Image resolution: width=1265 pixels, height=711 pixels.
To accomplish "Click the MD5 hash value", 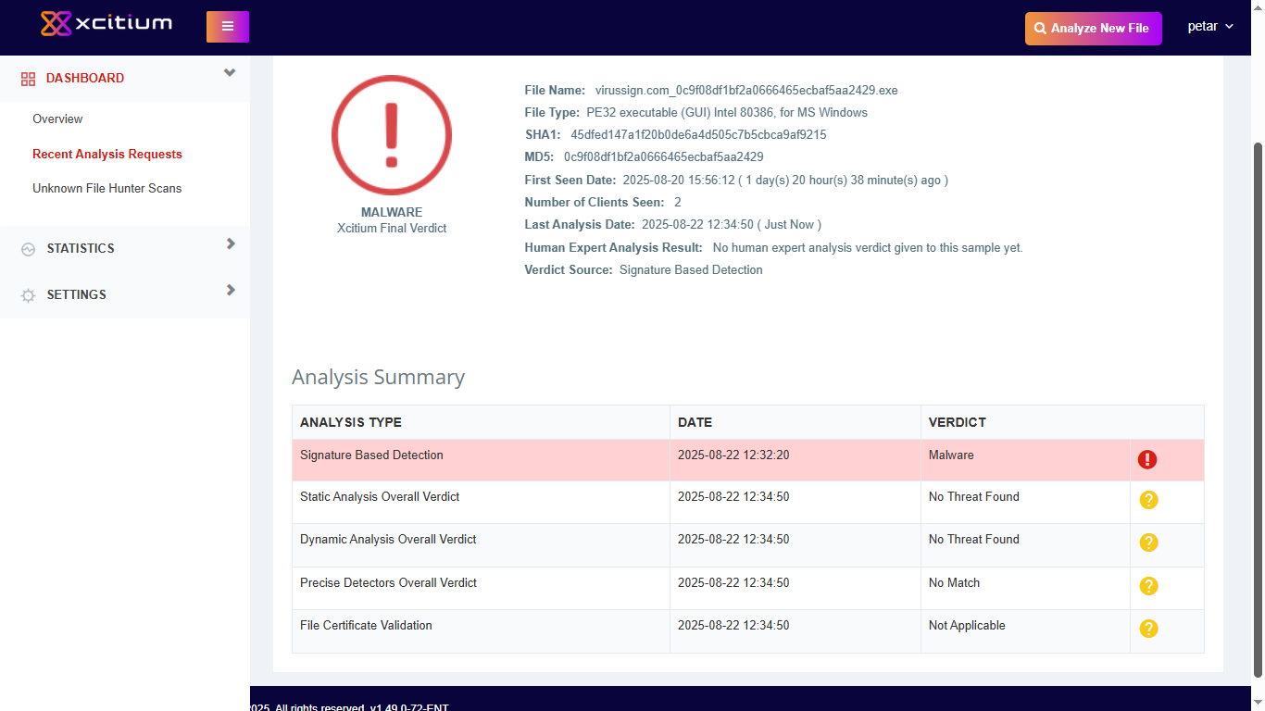I will click(x=664, y=156).
